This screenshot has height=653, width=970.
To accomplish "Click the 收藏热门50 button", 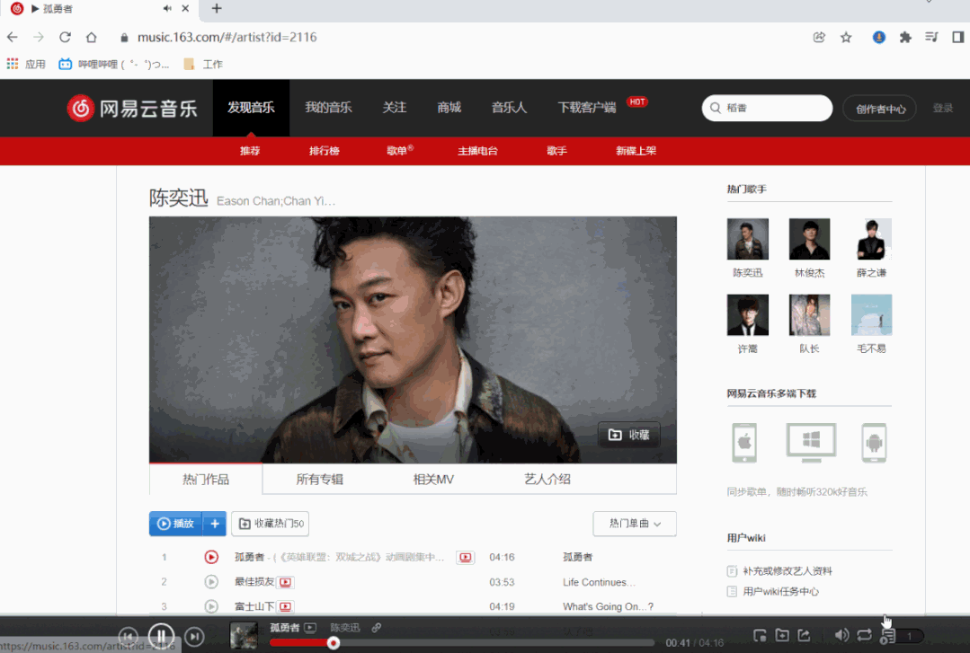I will pyautogui.click(x=271, y=524).
